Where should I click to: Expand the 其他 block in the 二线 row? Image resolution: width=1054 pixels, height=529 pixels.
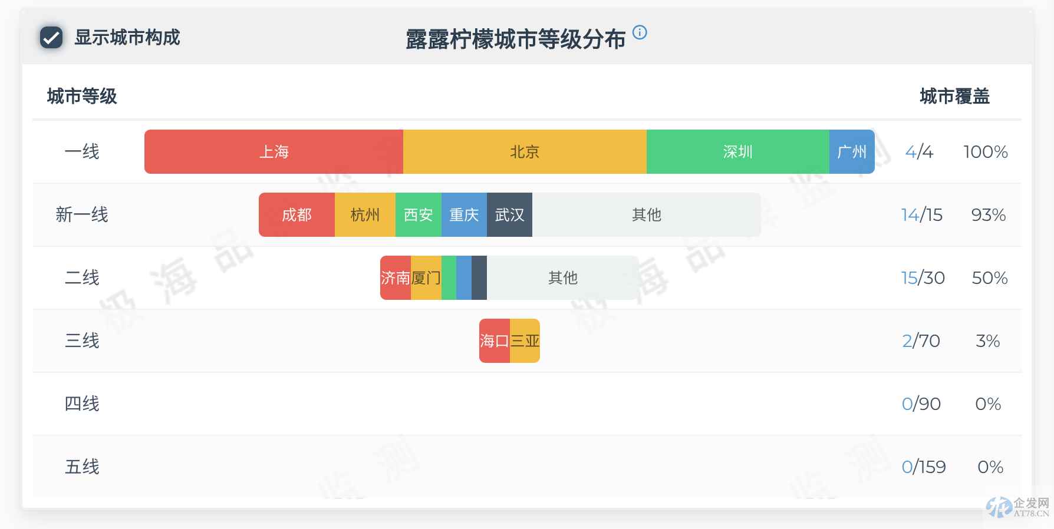pyautogui.click(x=563, y=277)
